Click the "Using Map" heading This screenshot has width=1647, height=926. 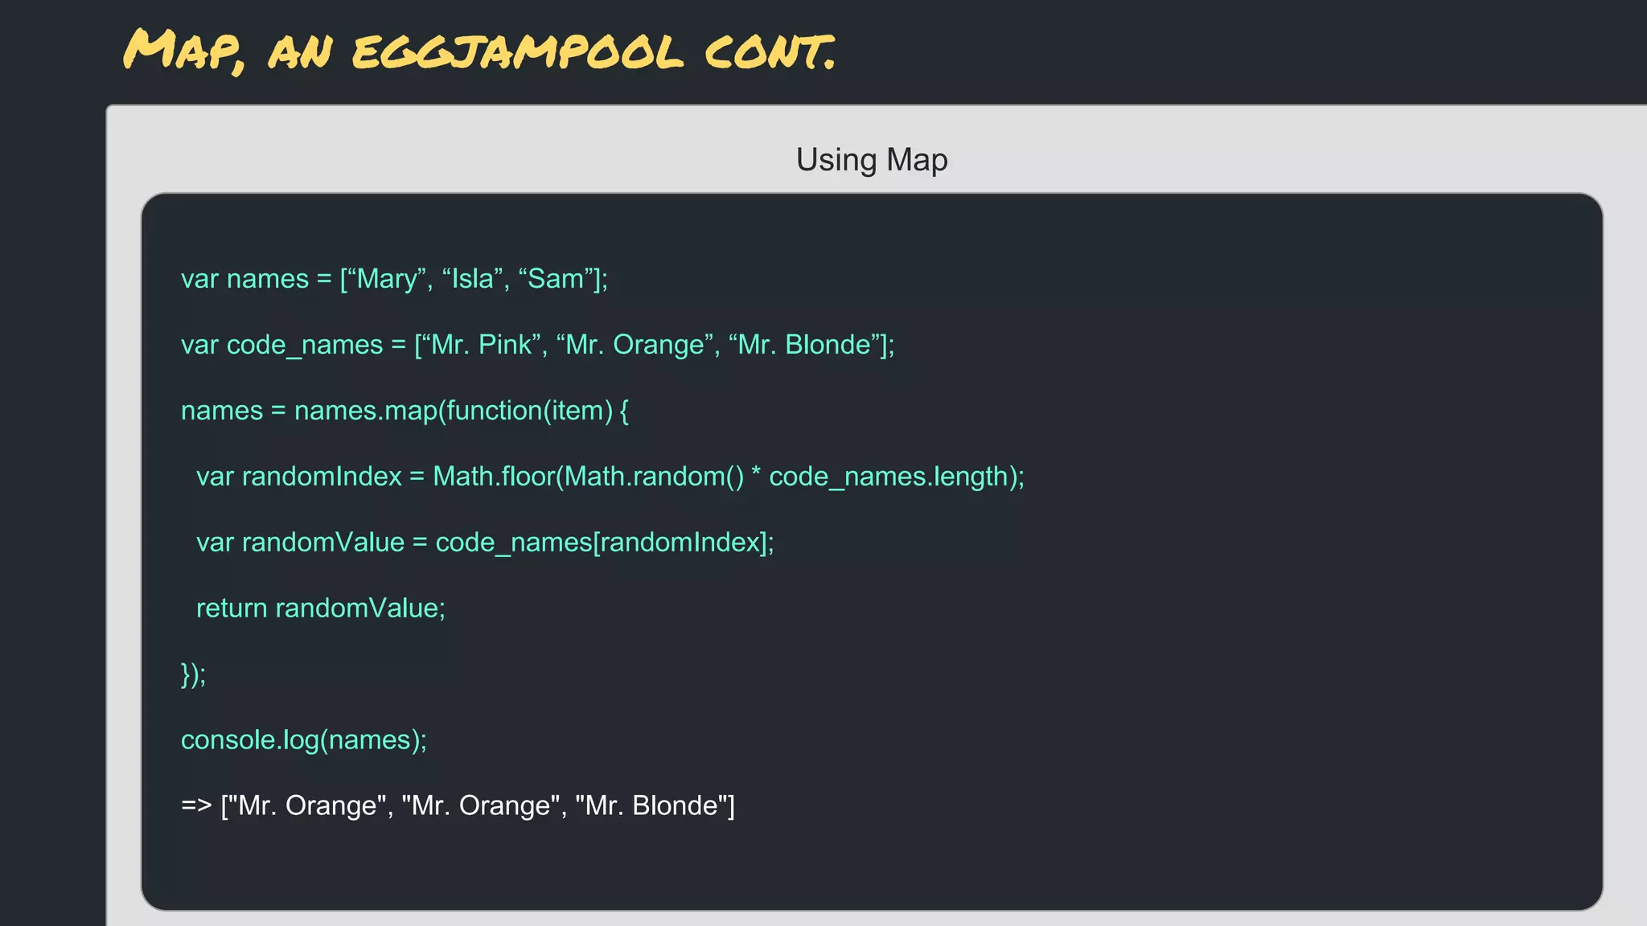point(872,160)
